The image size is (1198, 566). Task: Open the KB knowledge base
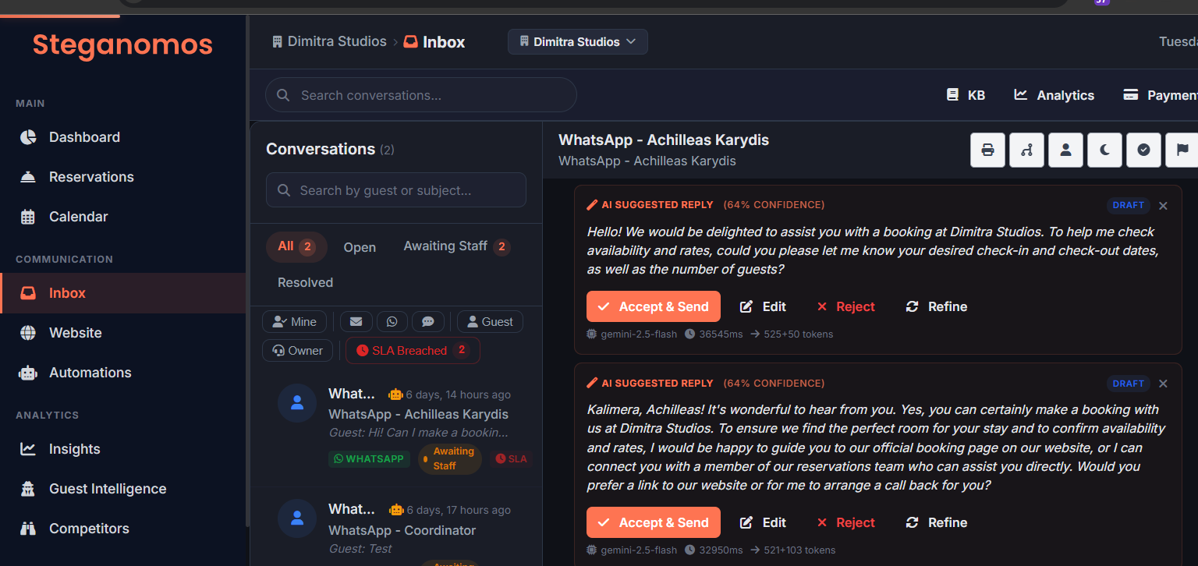pyautogui.click(x=966, y=95)
